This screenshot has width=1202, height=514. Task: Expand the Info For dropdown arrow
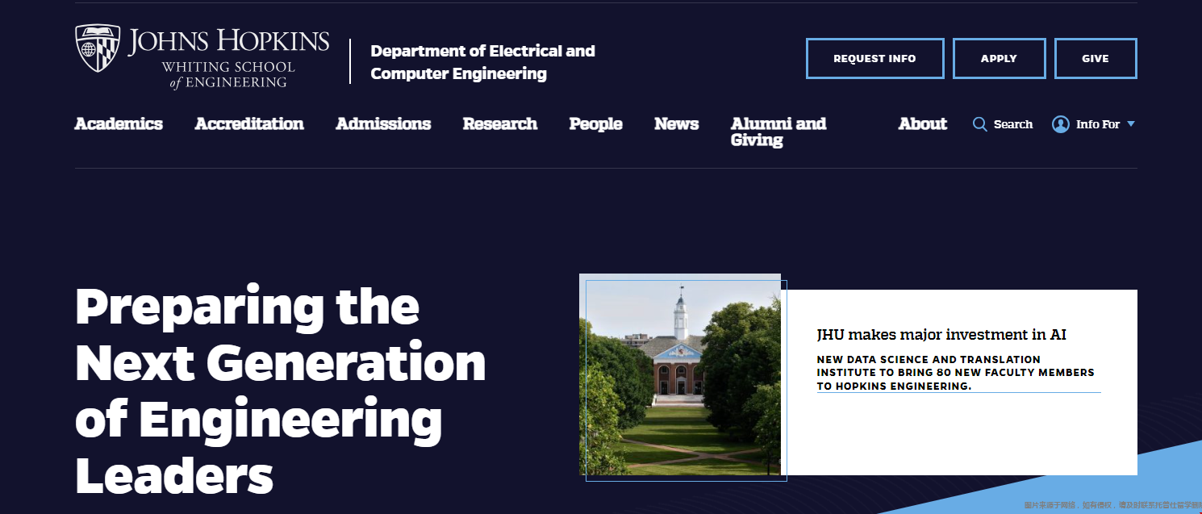click(x=1131, y=124)
